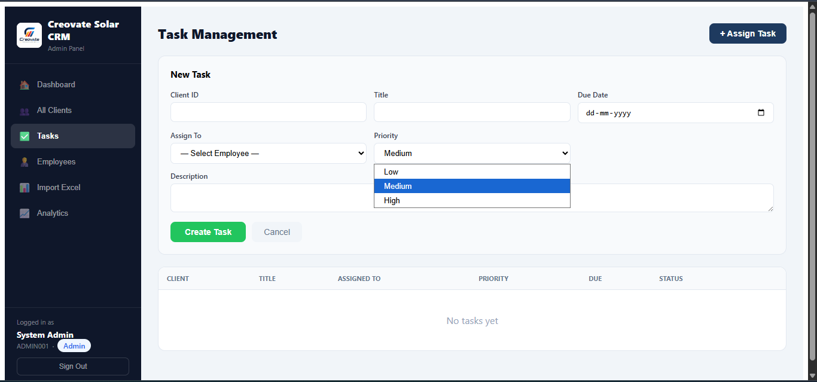
Task: Click the ADMIN001 user ID text
Action: (32, 346)
